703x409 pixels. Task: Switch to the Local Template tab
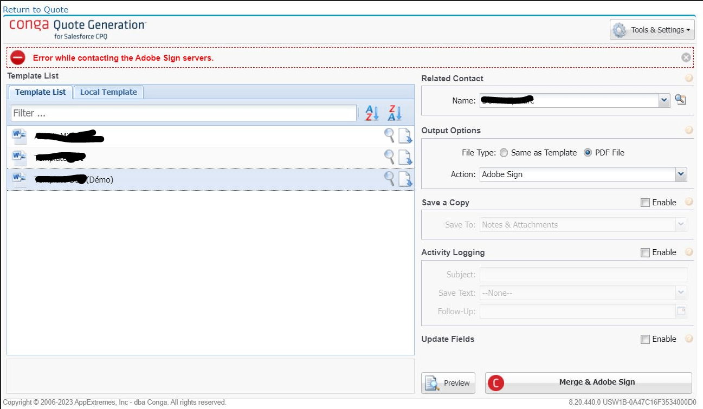tap(108, 92)
